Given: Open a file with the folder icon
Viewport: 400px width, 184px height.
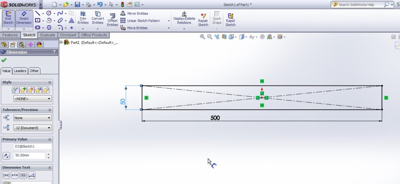Looking at the screenshot, I should pos(66,4).
